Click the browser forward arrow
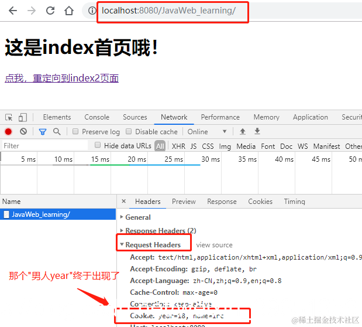Image resolution: width=362 pixels, height=327 pixels. 32,11
